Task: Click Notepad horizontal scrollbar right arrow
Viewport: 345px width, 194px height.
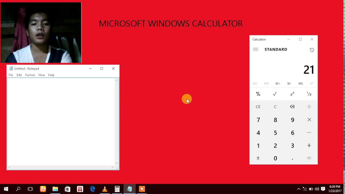Action: (112, 168)
